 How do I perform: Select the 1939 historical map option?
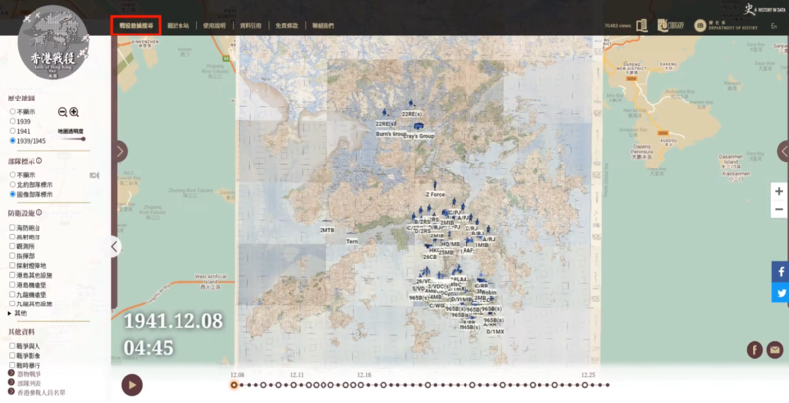(x=13, y=121)
